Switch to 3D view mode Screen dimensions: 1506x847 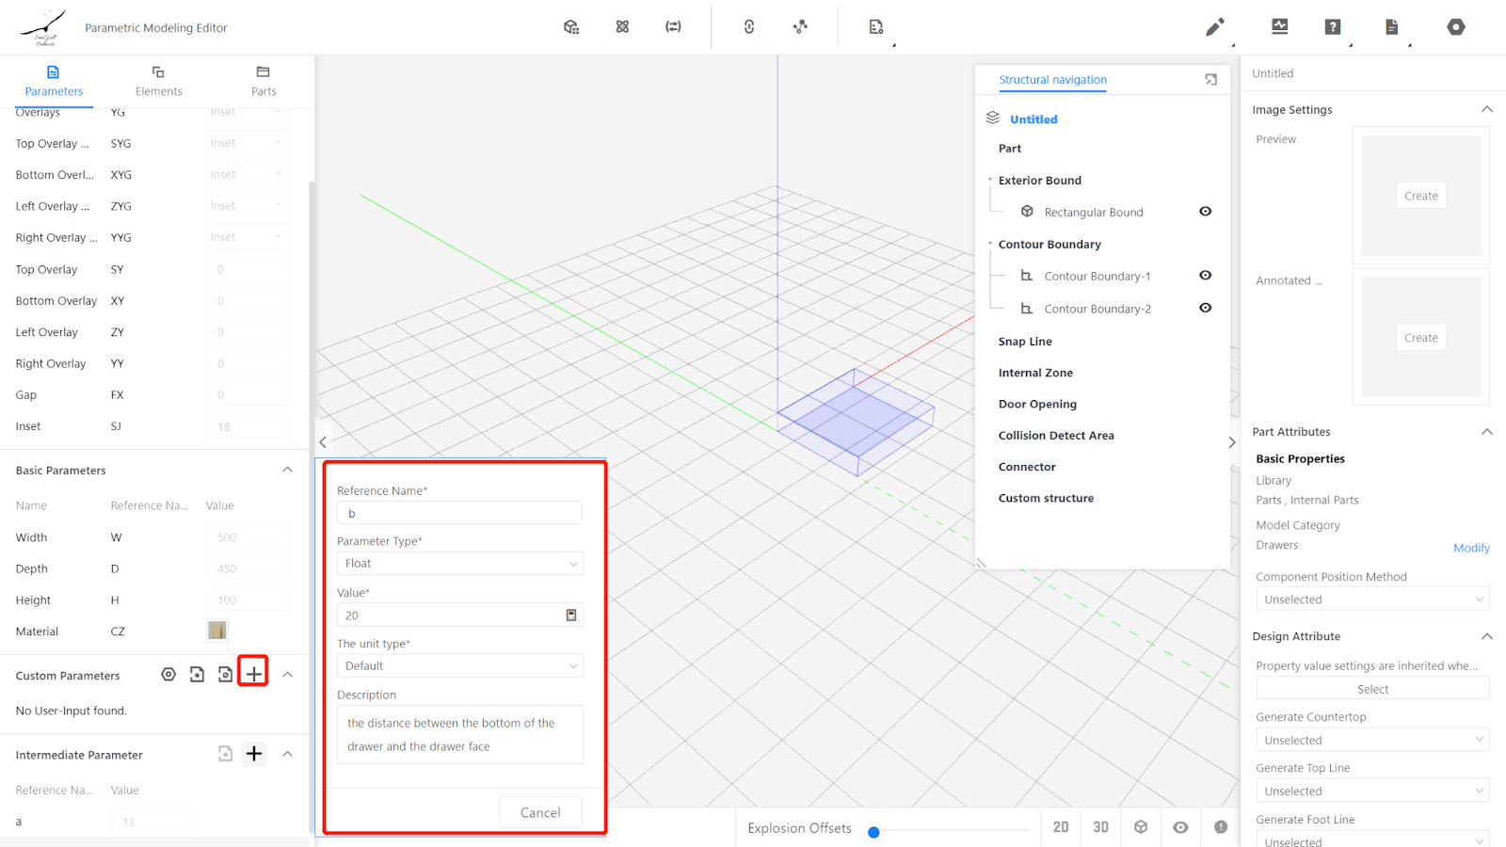coord(1100,827)
